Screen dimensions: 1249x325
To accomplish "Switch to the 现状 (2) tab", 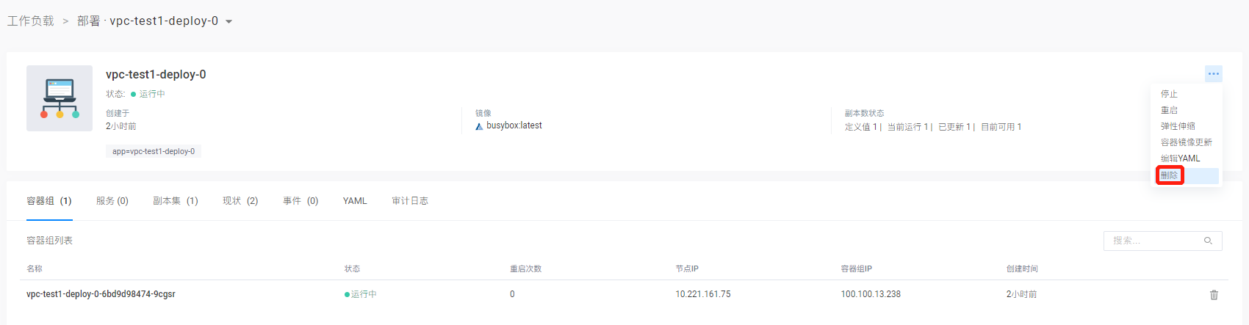I will click(240, 201).
